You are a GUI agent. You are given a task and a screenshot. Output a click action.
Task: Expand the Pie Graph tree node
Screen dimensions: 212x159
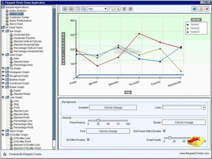coord(3,68)
